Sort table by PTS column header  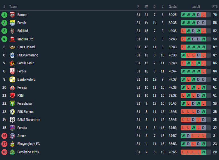click(215, 6)
